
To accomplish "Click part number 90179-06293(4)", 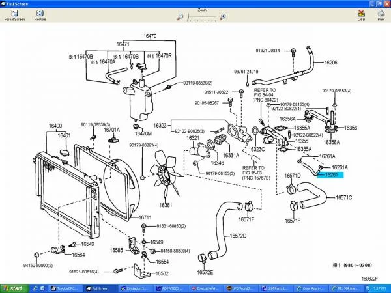I will 144,145.
